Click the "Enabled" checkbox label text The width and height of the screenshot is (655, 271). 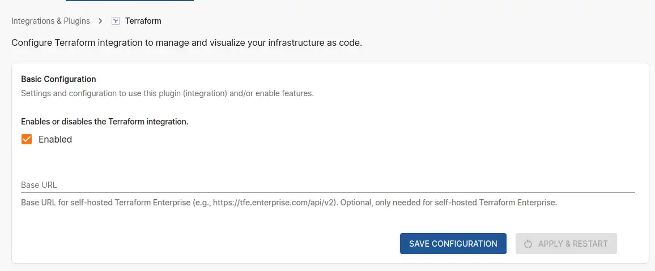(x=55, y=139)
